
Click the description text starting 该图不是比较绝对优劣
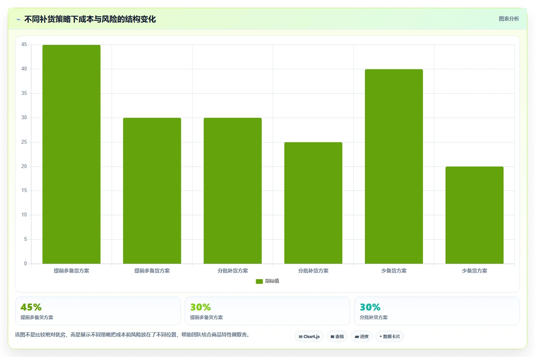pos(133,335)
